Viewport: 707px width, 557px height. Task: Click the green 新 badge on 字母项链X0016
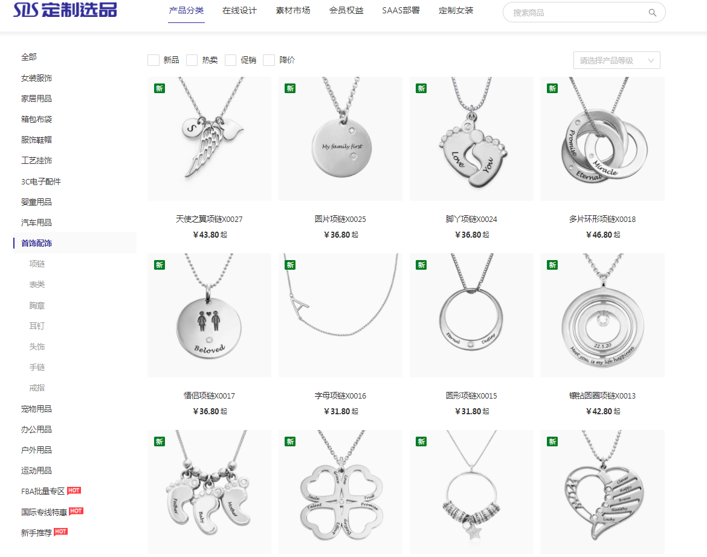(290, 265)
